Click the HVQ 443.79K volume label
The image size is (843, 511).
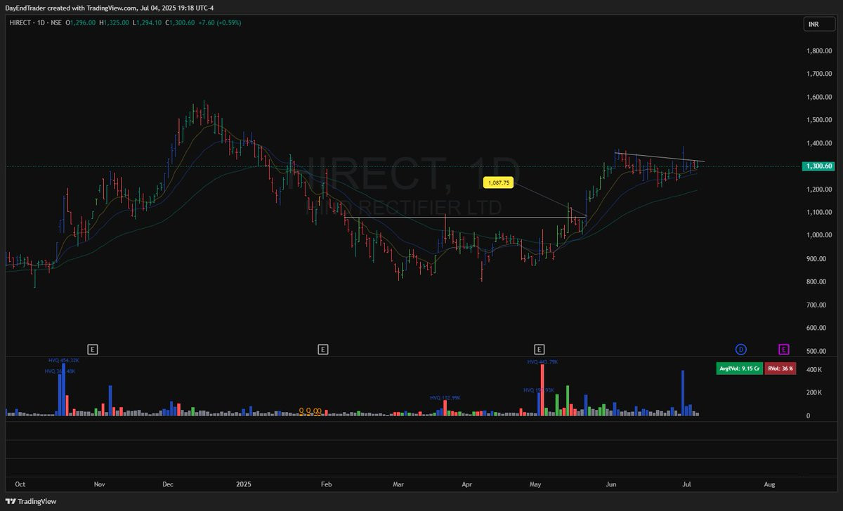click(542, 362)
